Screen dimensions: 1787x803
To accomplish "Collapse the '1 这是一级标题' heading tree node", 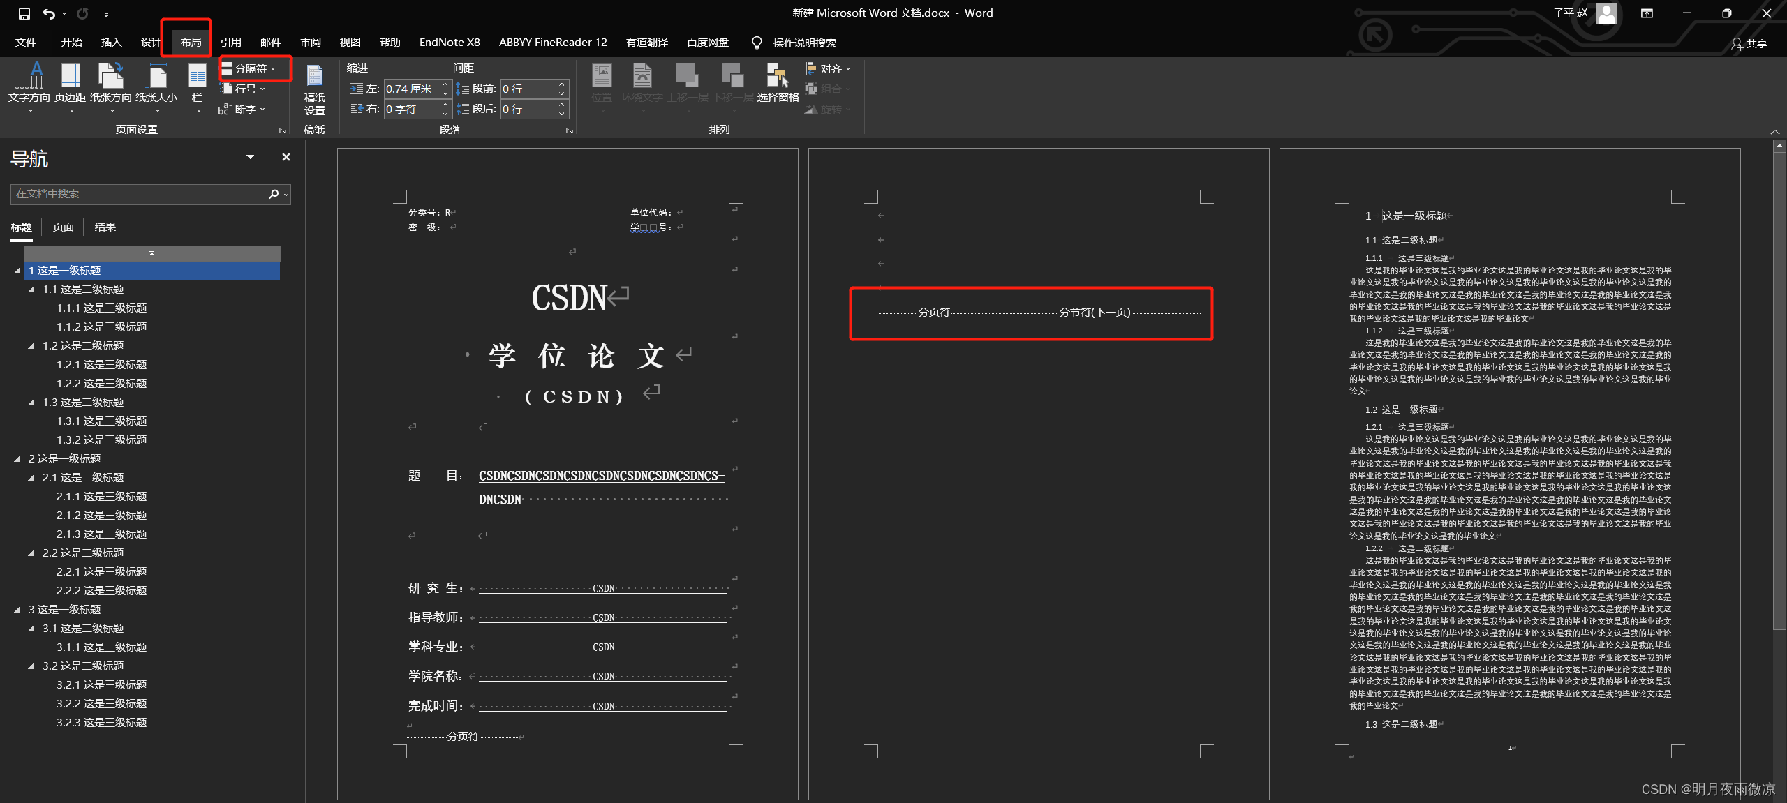I will click(17, 271).
